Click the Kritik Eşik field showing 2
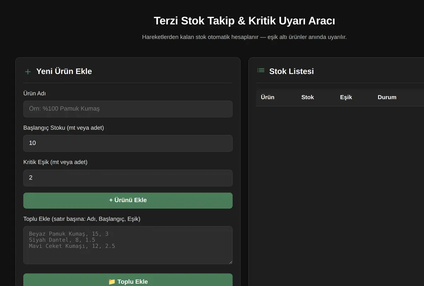This screenshot has height=286, width=424. click(128, 178)
